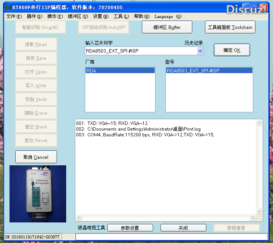273x243 pixels.
Task: Open the 工具(L) menu
Action: (121, 16)
